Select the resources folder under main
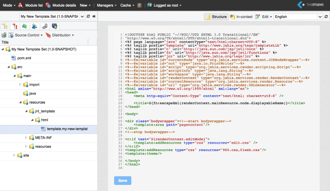Image resolution: width=330 pixels, height=191 pixels. [37, 102]
